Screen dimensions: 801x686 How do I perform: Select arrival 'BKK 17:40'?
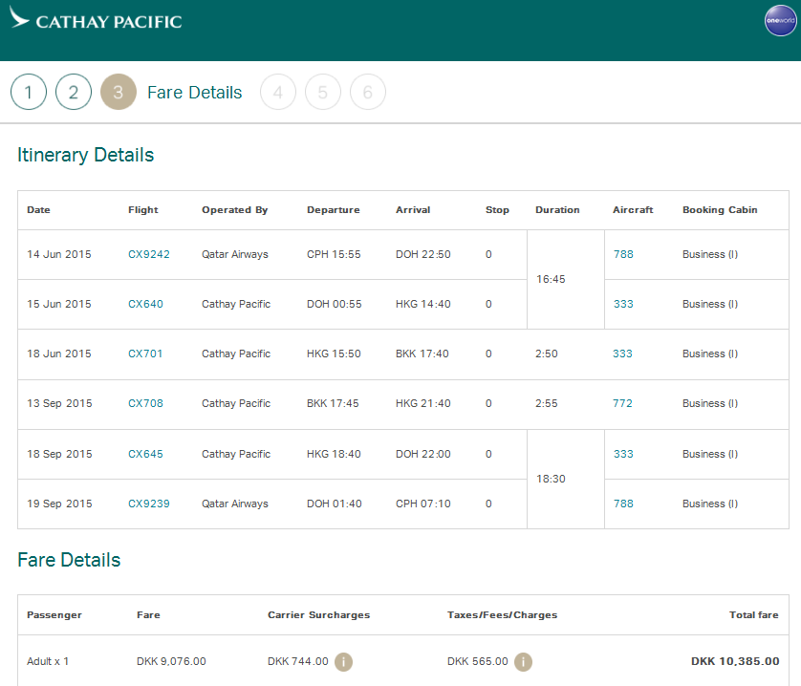(422, 354)
